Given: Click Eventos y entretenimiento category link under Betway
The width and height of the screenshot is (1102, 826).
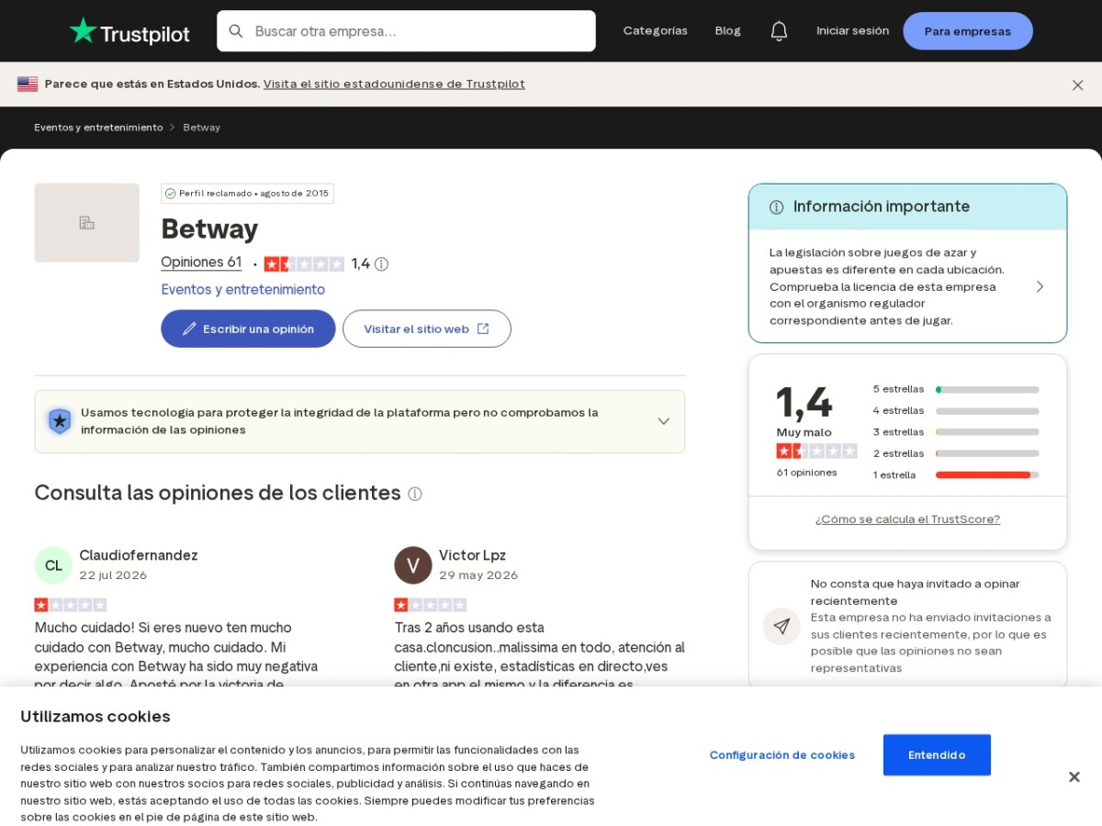Looking at the screenshot, I should tap(243, 290).
